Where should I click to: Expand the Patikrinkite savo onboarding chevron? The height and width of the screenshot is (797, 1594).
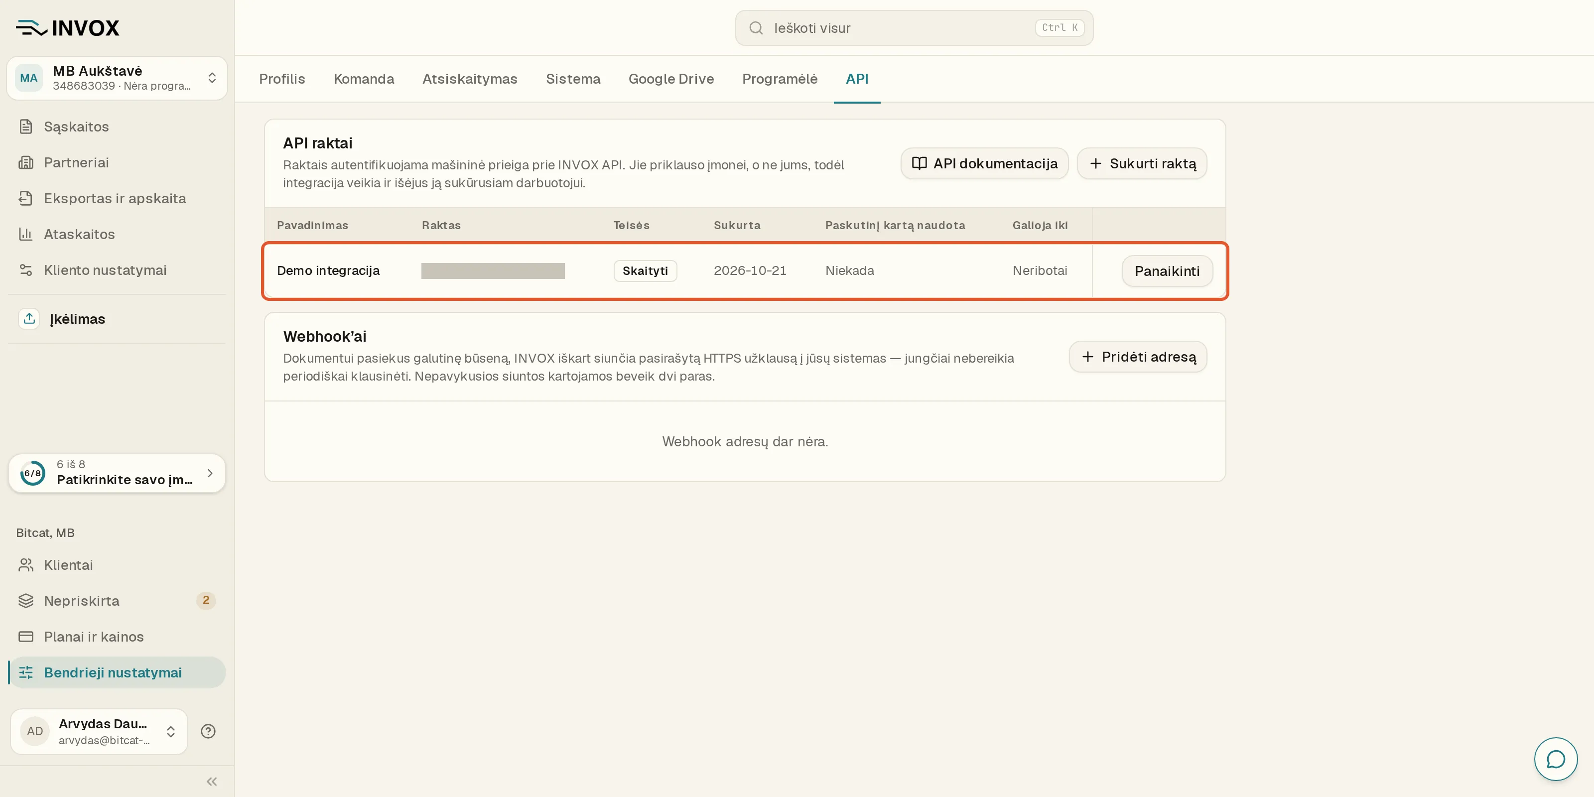210,473
